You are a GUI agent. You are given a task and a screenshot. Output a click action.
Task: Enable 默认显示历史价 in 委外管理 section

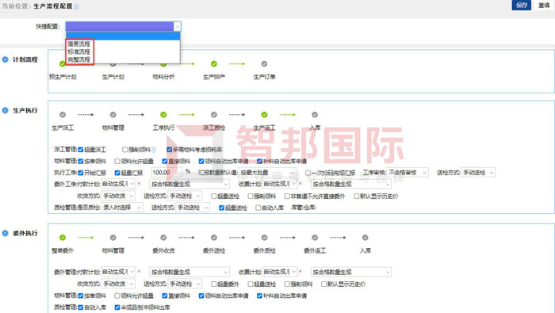(323, 284)
